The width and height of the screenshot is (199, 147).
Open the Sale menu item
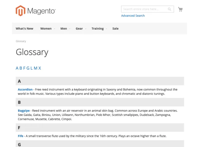tap(115, 29)
